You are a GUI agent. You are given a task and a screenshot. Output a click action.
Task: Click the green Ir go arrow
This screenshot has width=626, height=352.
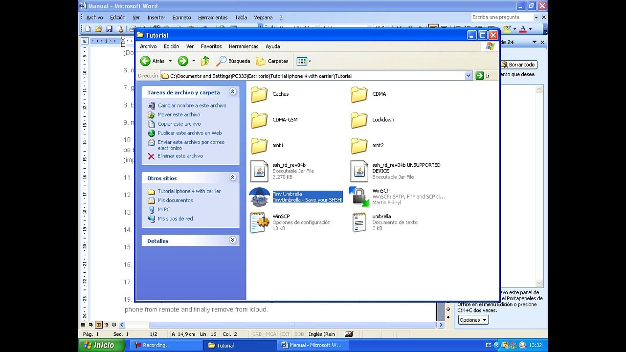coord(479,76)
